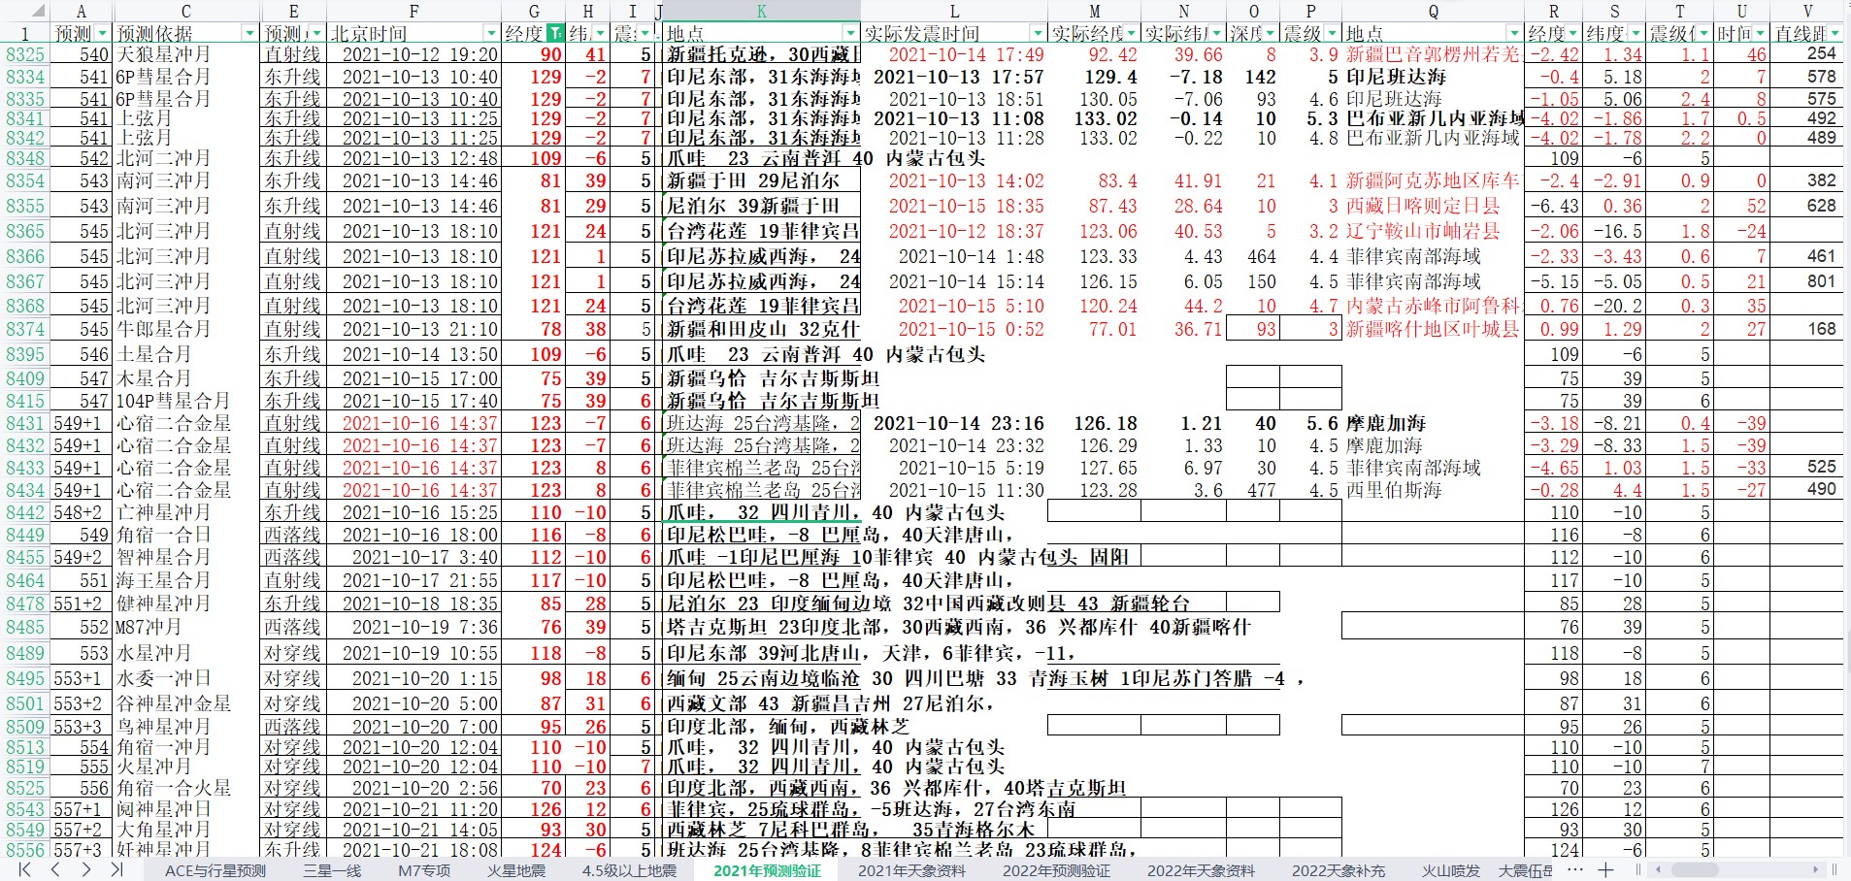The width and height of the screenshot is (1851, 881).
Task: Select cell 大角星冲月 in row 8549
Action: click(x=186, y=830)
